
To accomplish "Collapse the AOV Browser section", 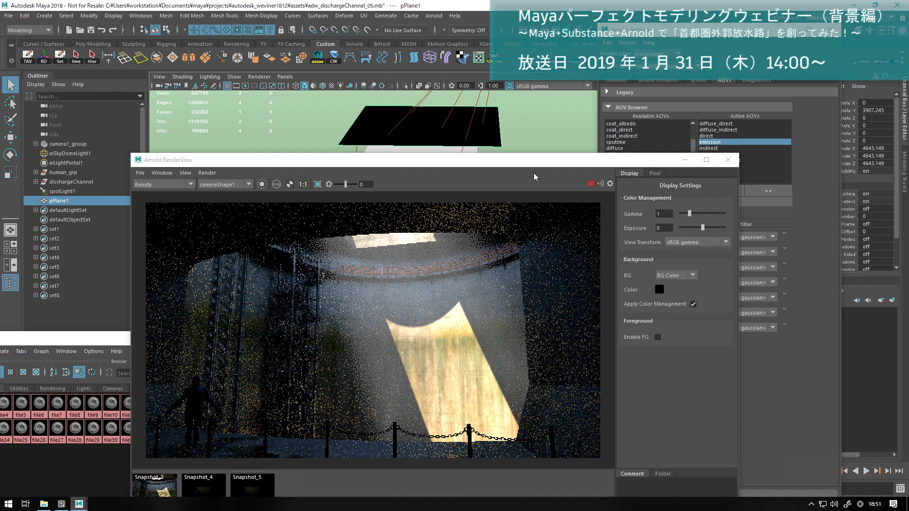I will pos(608,107).
